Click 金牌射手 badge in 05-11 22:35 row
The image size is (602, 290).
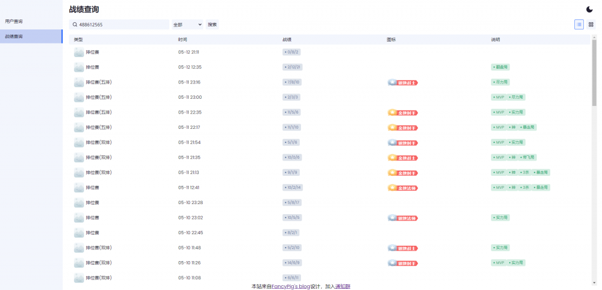point(402,112)
